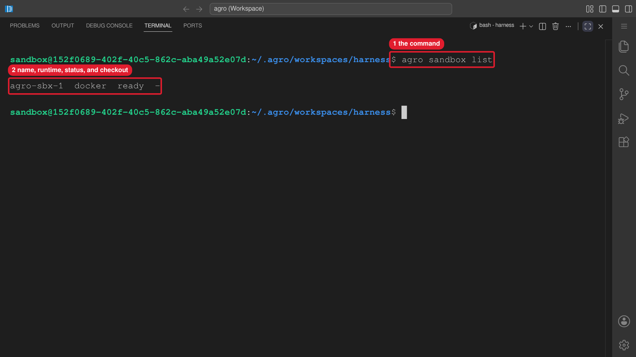Click the 'ready' status text
The height and width of the screenshot is (357, 636).
click(131, 86)
